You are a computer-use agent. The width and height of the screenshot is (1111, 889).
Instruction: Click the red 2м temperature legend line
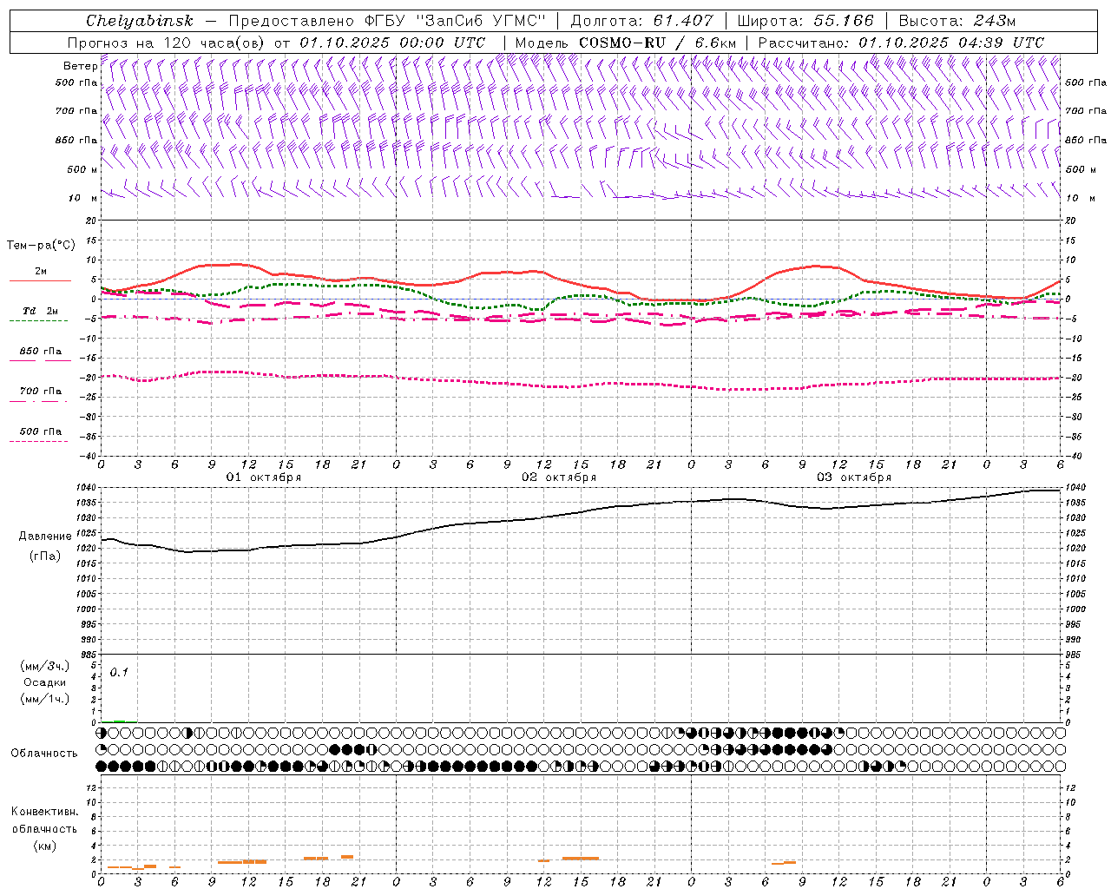pyautogui.click(x=40, y=280)
